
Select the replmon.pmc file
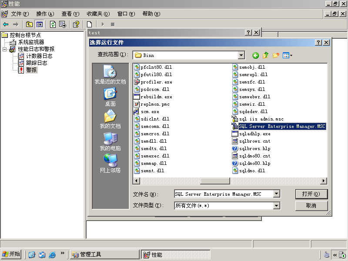click(x=152, y=104)
